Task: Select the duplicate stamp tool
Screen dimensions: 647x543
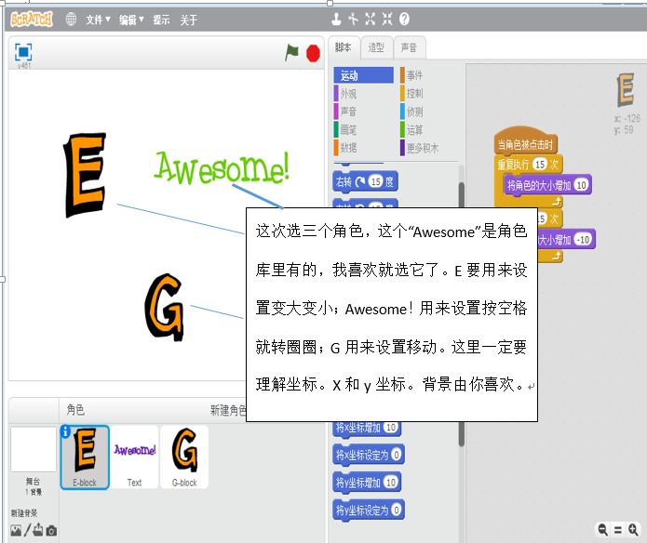Action: click(x=336, y=19)
